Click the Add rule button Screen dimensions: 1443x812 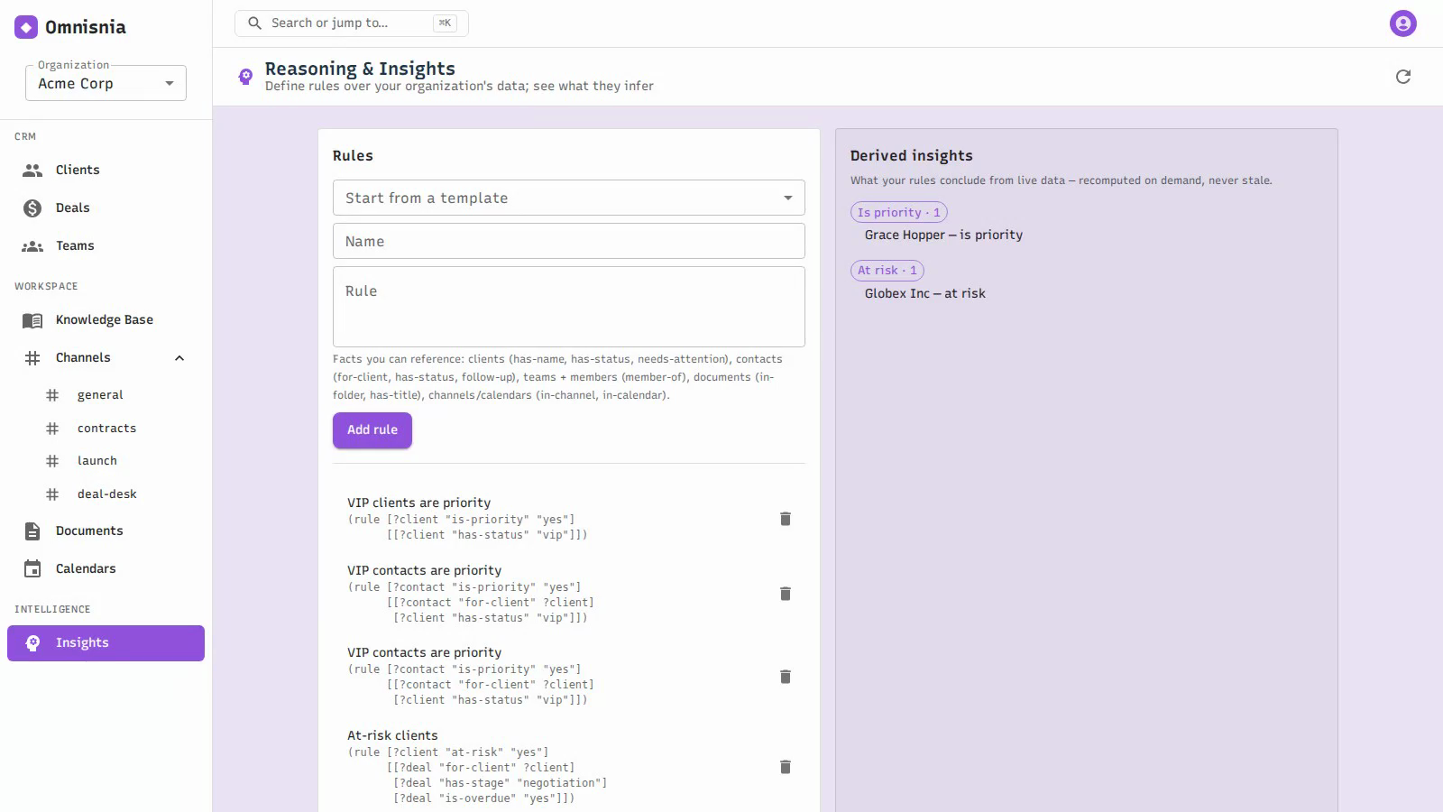[372, 430]
